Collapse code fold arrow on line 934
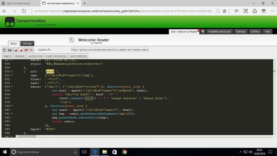The height and width of the screenshot is (156, 277). tap(12, 87)
